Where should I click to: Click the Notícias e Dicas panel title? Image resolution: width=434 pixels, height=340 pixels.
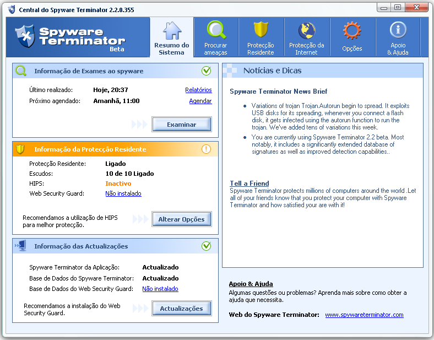273,71
